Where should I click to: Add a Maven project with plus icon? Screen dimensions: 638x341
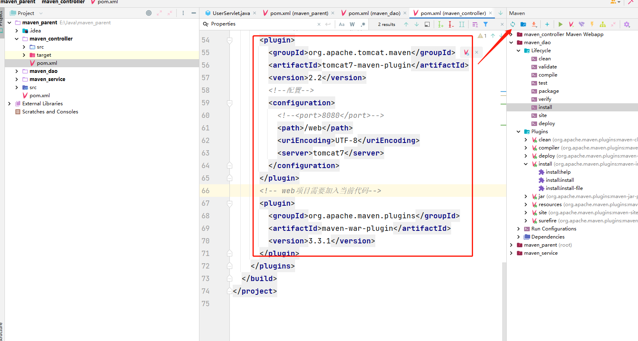click(x=547, y=24)
